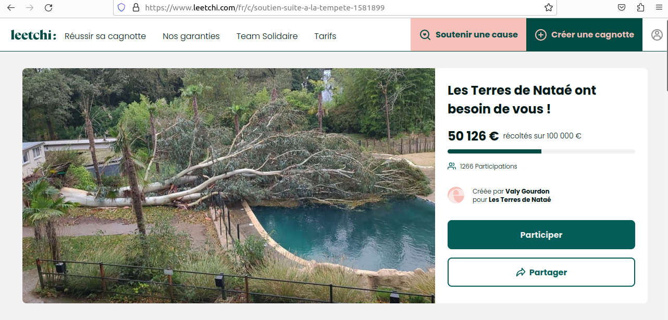
Task: Go back to the previous page
Action: pyautogui.click(x=11, y=8)
